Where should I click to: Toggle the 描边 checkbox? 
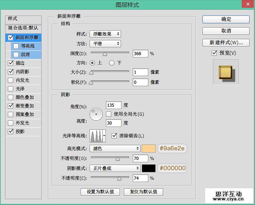click(11, 63)
